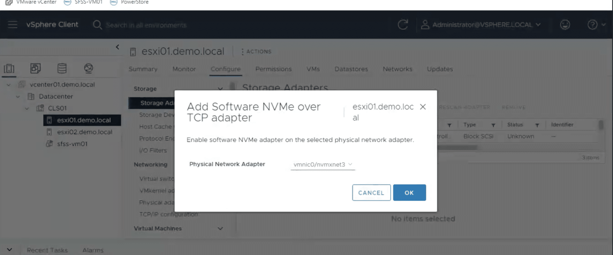Viewport: 613px width, 255px height.
Task: Click the CANCEL button
Action: click(371, 193)
